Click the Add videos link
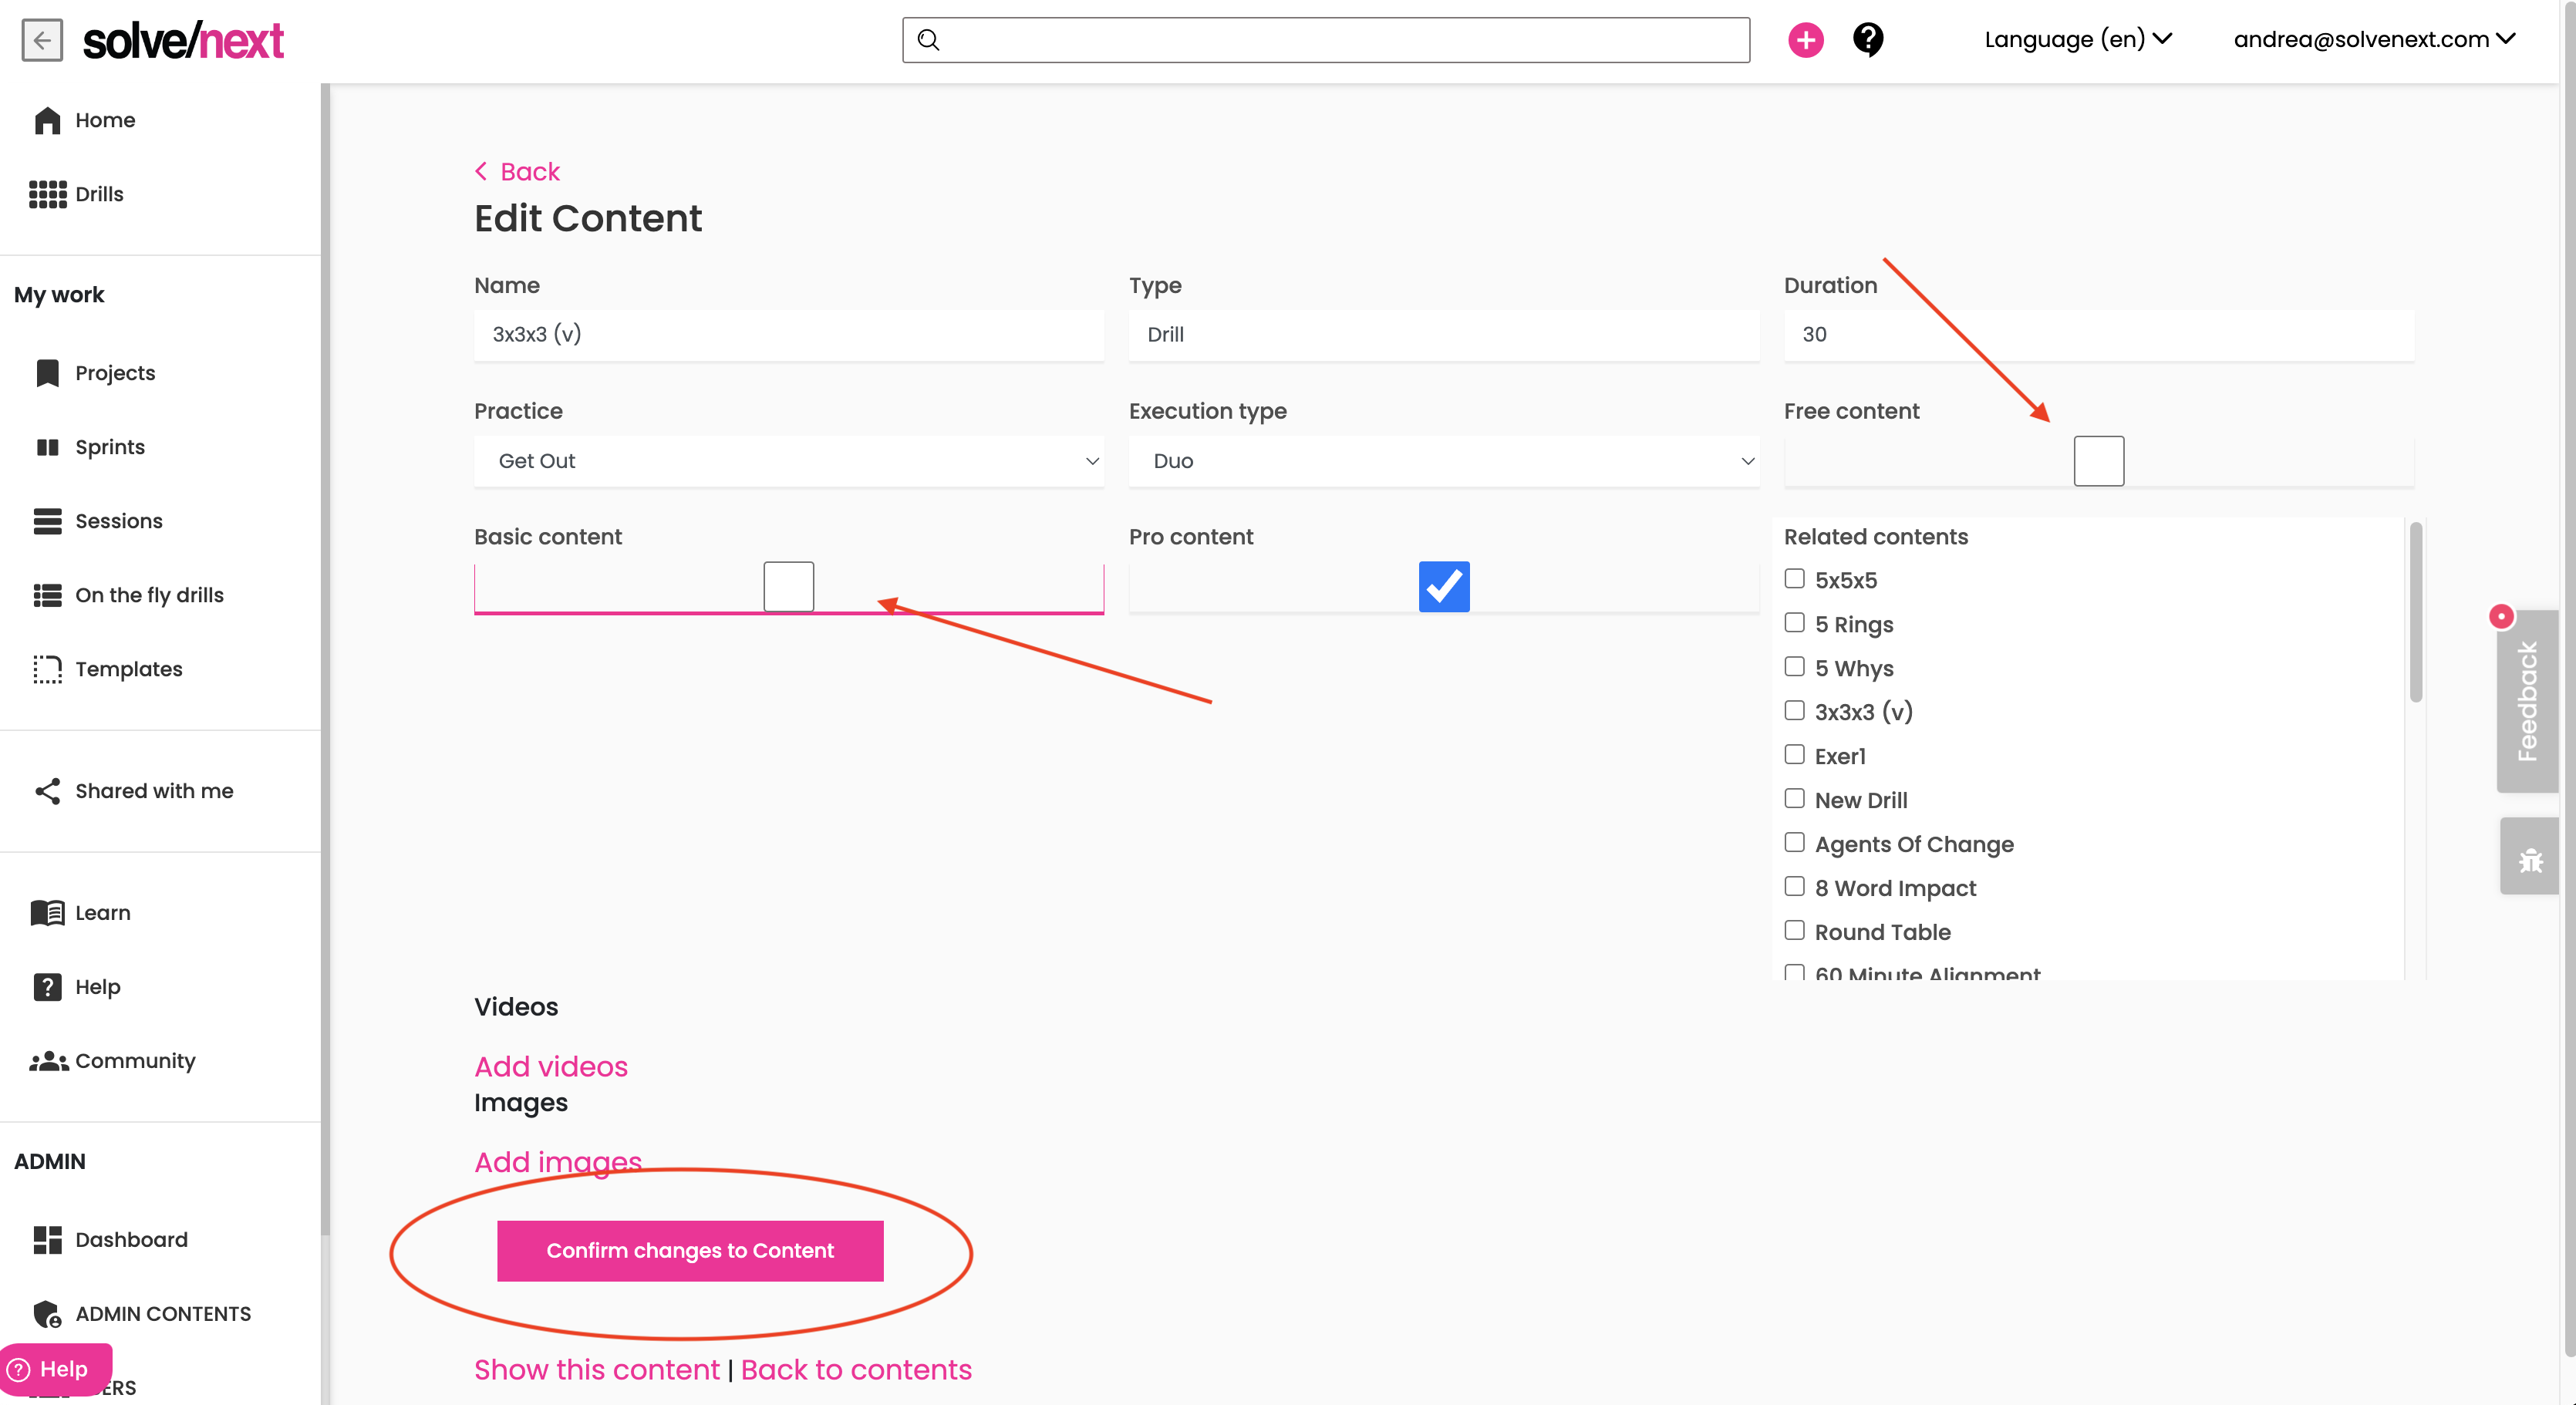Image resolution: width=2576 pixels, height=1405 pixels. [551, 1066]
